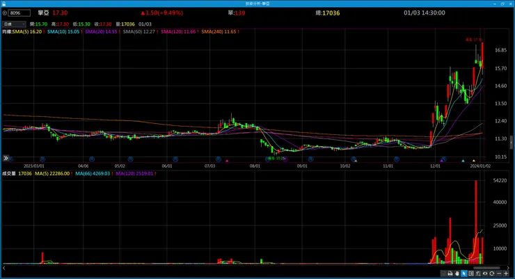
Task: Click the circular month marker above 06/01
Action: 175,159
